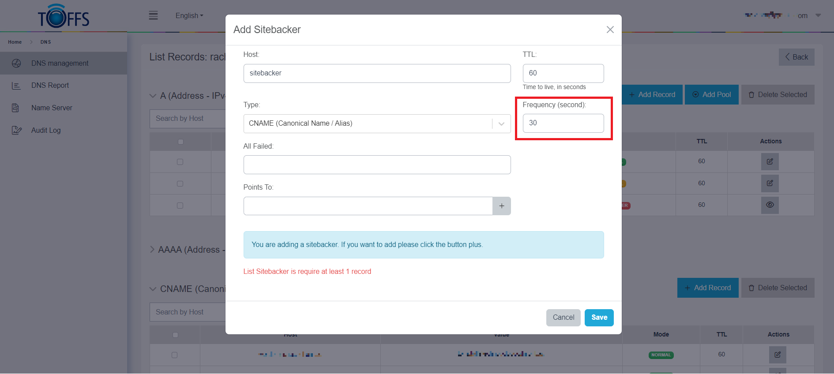Click the plus button beside Points To
This screenshot has width=834, height=374.
(x=501, y=206)
